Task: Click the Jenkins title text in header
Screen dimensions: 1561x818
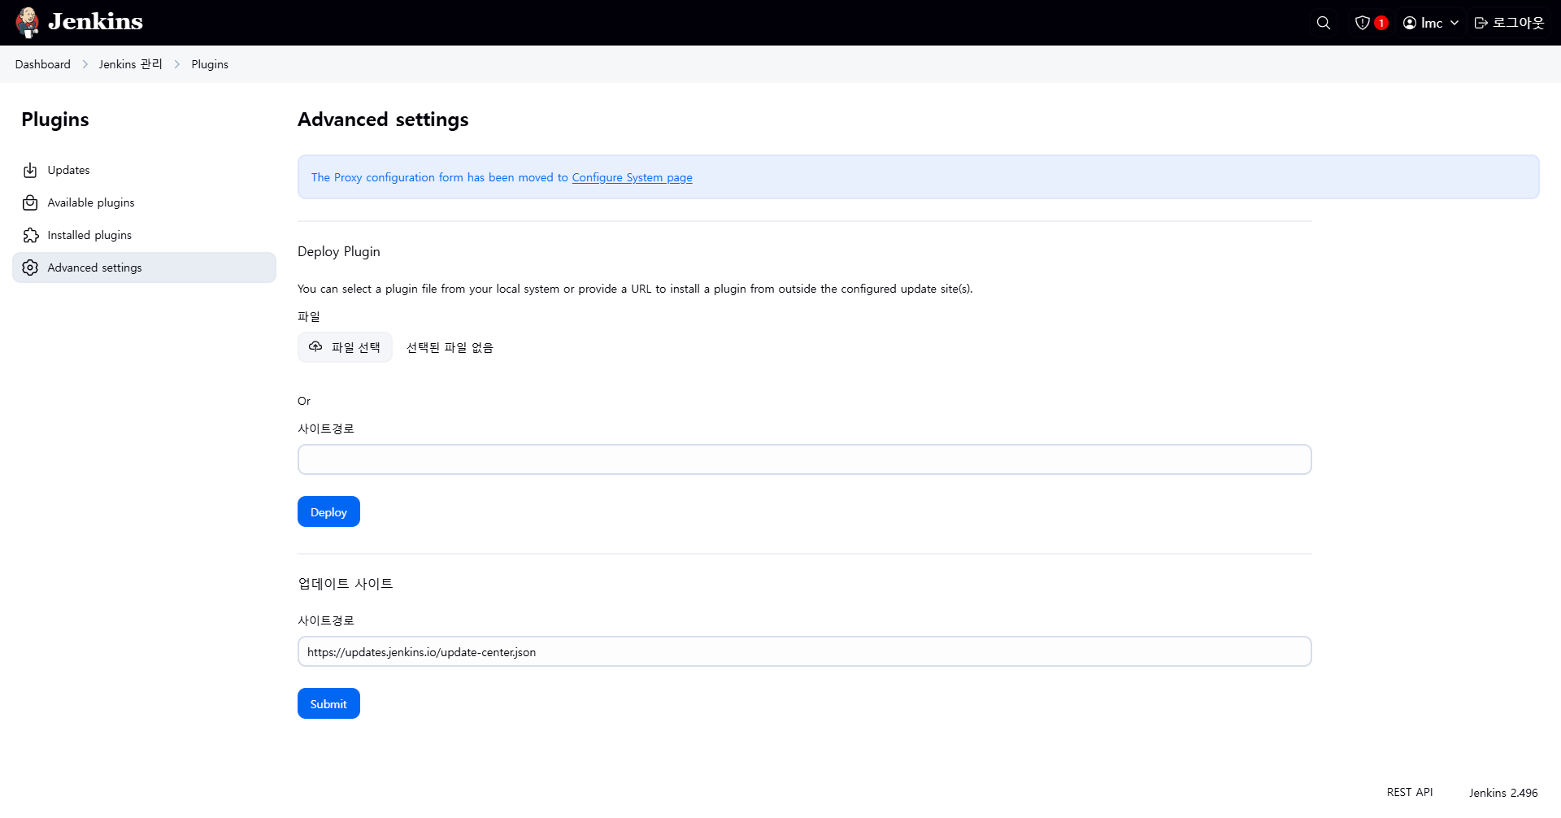Action: coord(95,21)
